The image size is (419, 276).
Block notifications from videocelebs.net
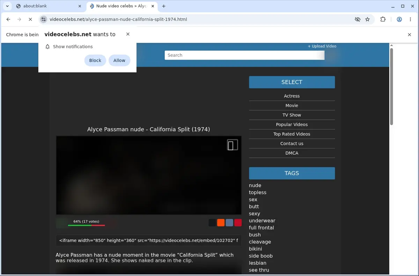click(95, 60)
